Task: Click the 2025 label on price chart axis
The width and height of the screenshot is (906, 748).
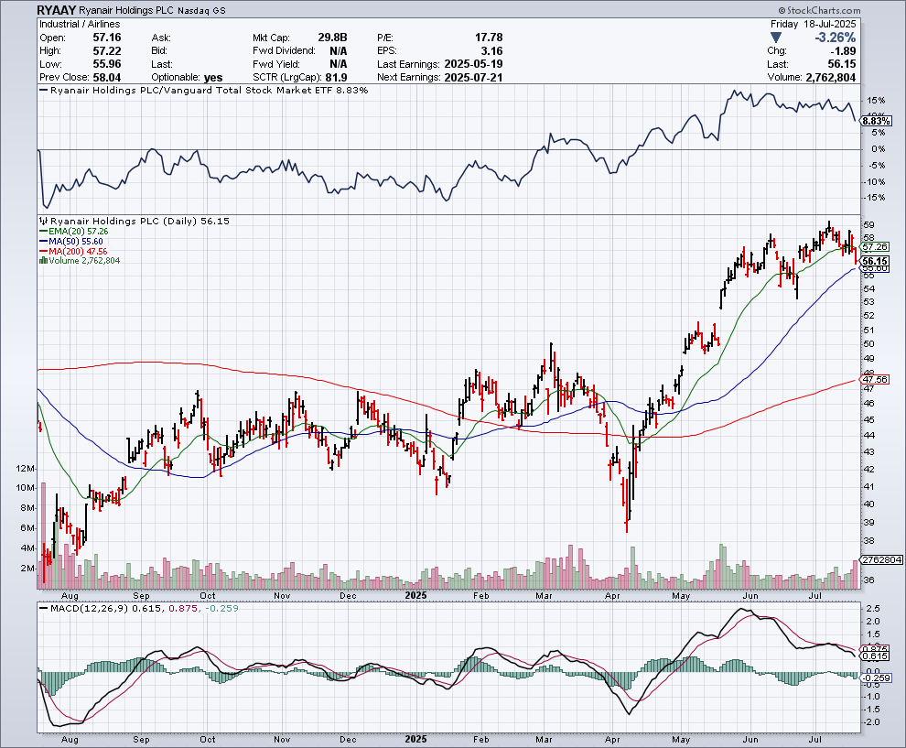Action: [x=416, y=595]
